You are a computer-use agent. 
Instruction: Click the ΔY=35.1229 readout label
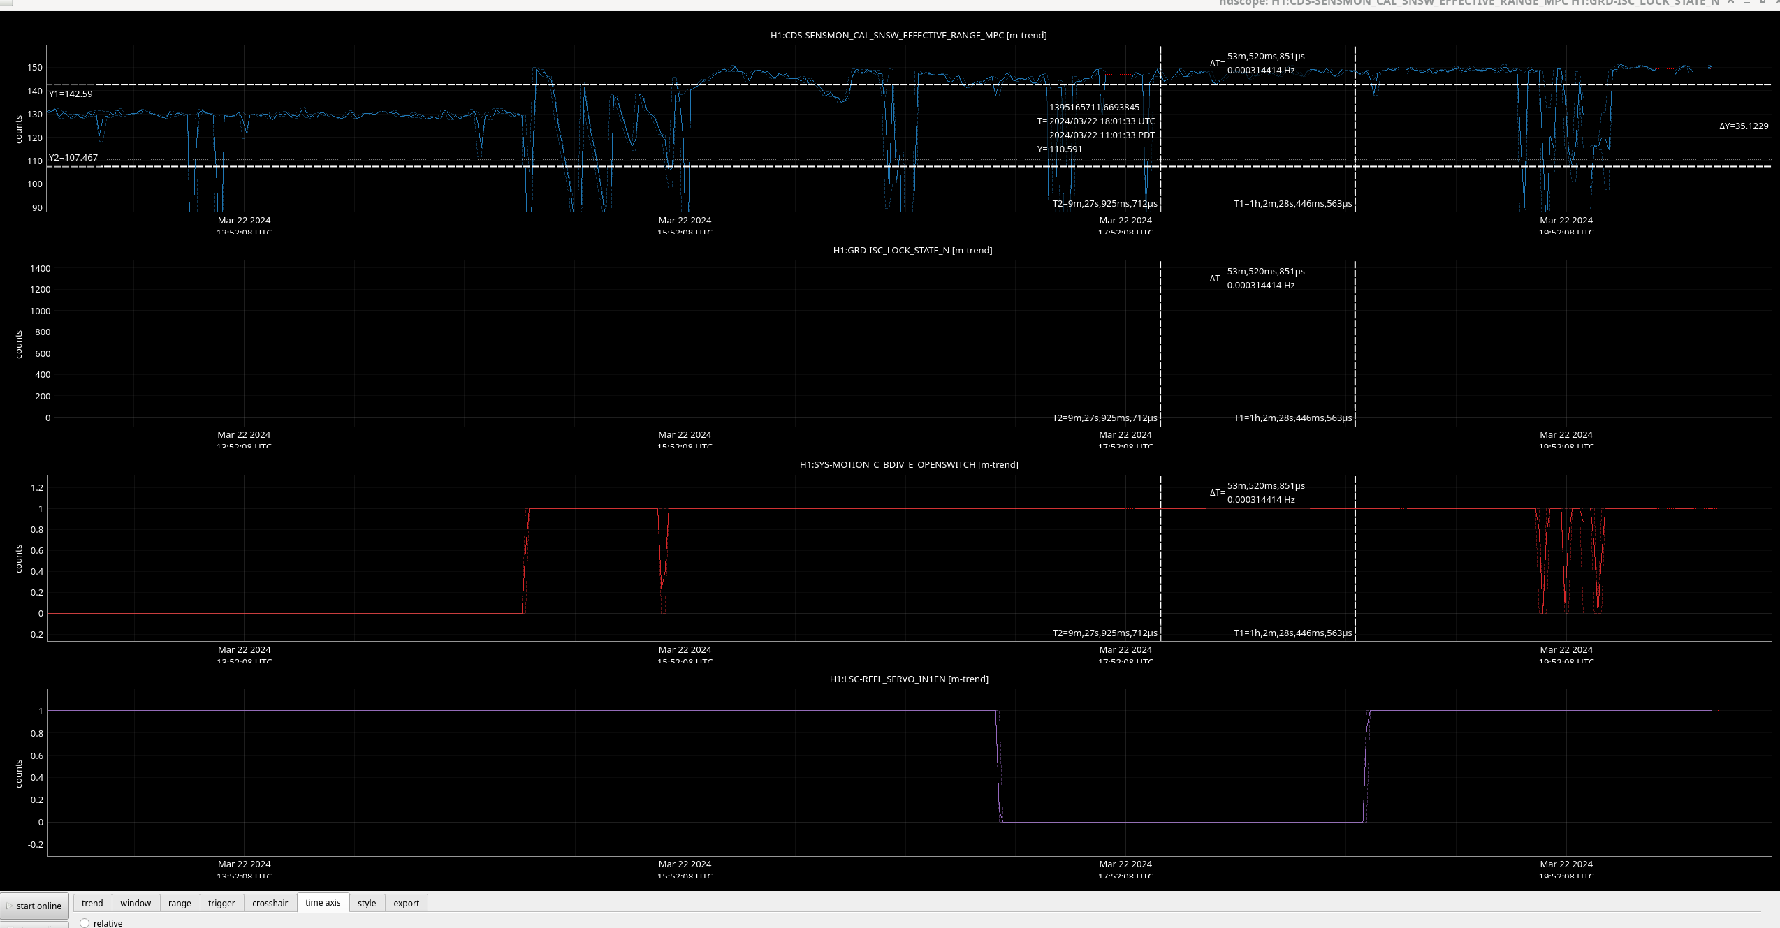pos(1744,126)
